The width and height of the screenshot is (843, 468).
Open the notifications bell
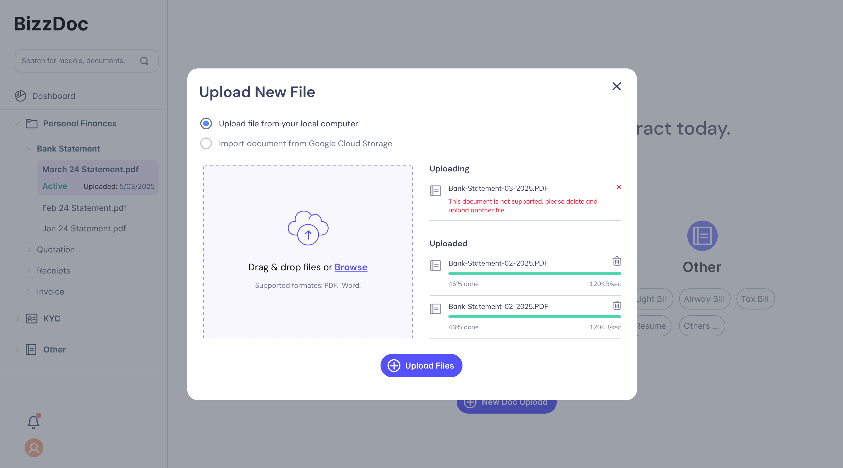tap(33, 422)
